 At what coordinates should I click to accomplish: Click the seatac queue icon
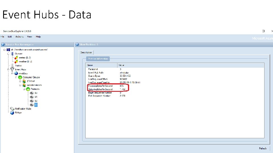pos(16,58)
